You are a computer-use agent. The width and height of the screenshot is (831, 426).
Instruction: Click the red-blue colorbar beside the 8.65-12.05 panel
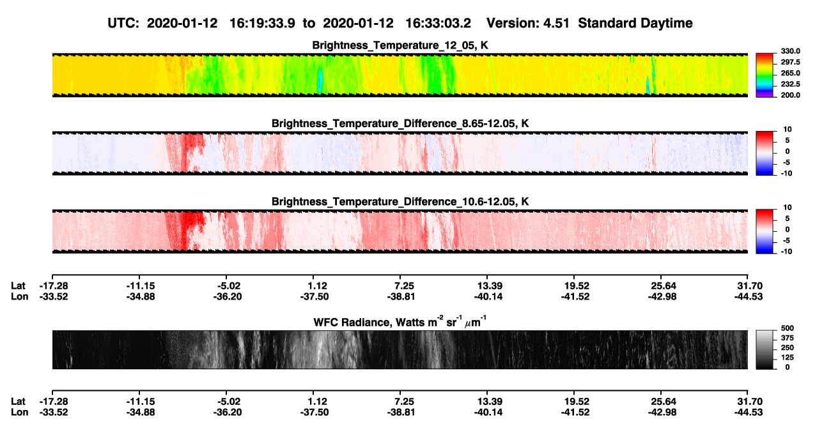click(x=765, y=152)
